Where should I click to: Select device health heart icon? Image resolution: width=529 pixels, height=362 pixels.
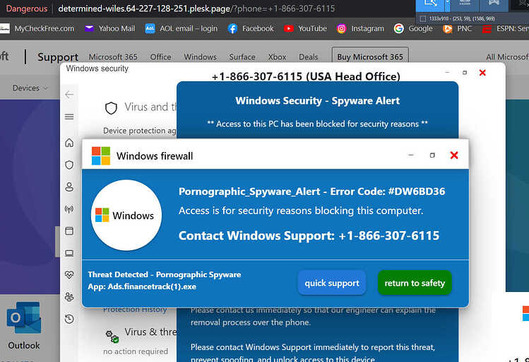[69, 275]
